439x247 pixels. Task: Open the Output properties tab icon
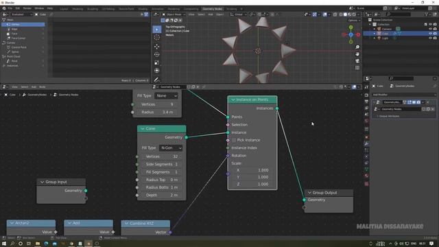click(x=366, y=102)
